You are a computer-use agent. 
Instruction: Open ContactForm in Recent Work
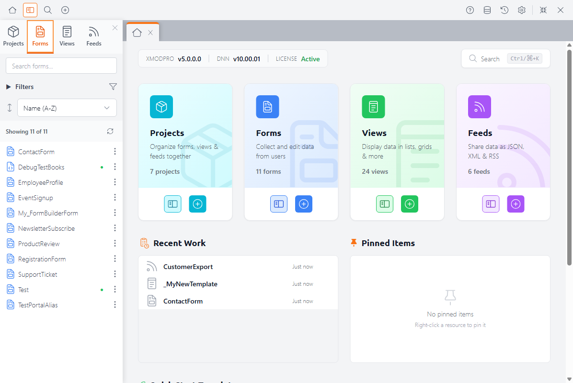tap(238, 301)
